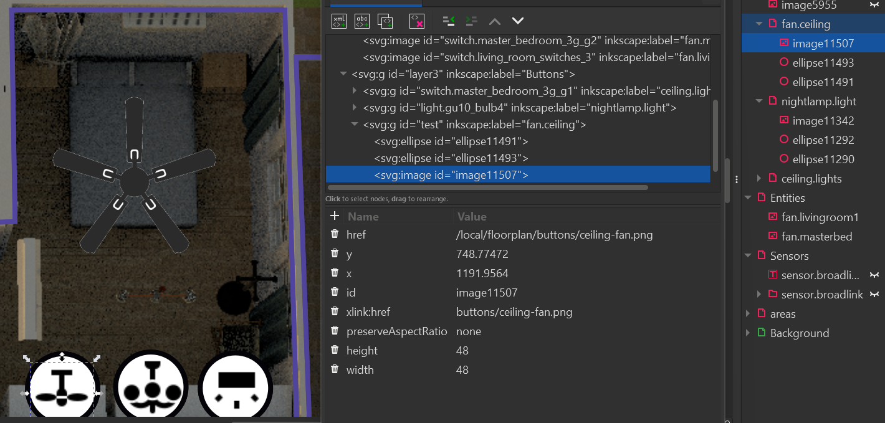This screenshot has height=423, width=885.
Task: Collapse the layer3 Buttons group
Action: point(343,74)
